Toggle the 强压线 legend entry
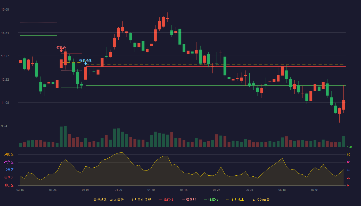 [x=166, y=200]
